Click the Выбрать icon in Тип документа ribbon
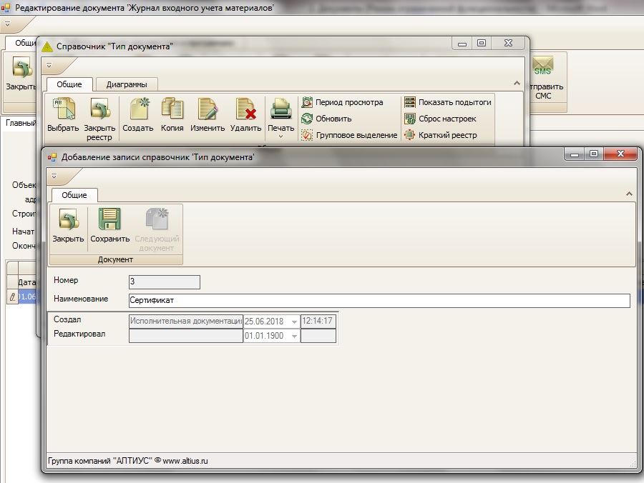Viewport: 644px width, 483px height. (x=63, y=109)
